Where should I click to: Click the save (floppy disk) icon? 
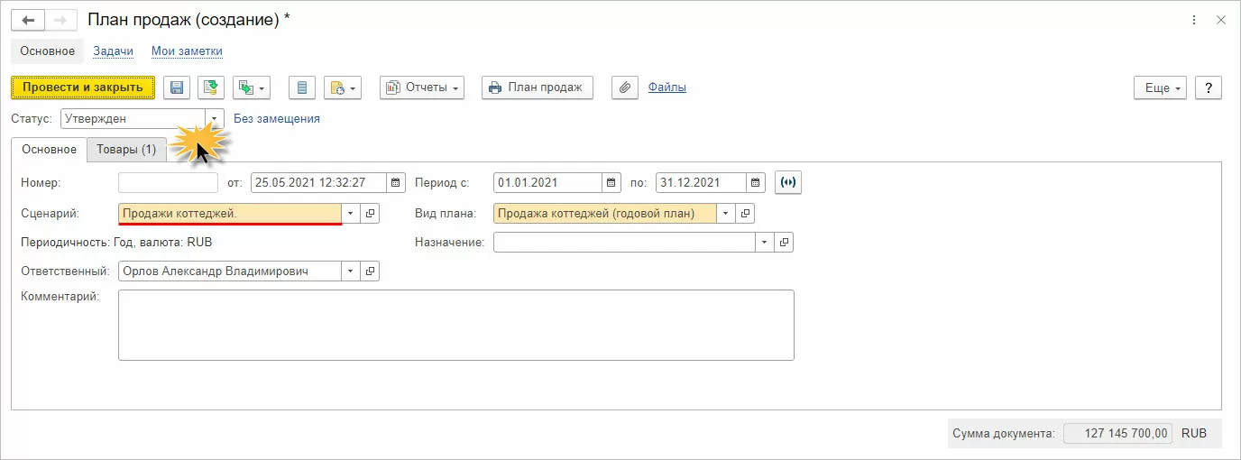177,87
